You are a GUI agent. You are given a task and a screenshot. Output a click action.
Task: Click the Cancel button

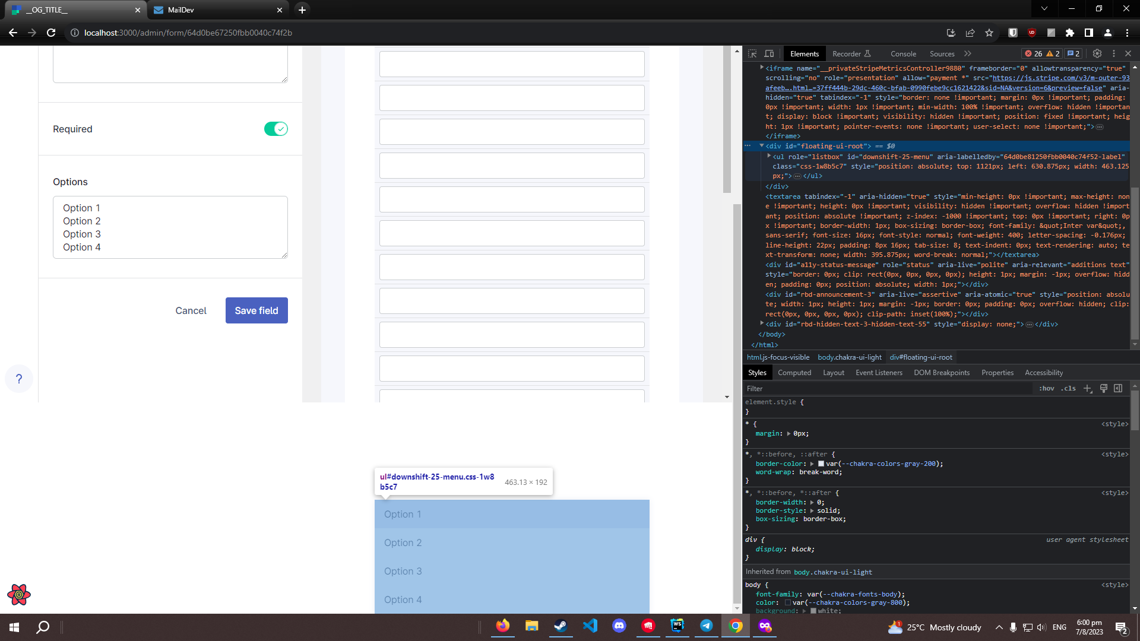click(191, 310)
